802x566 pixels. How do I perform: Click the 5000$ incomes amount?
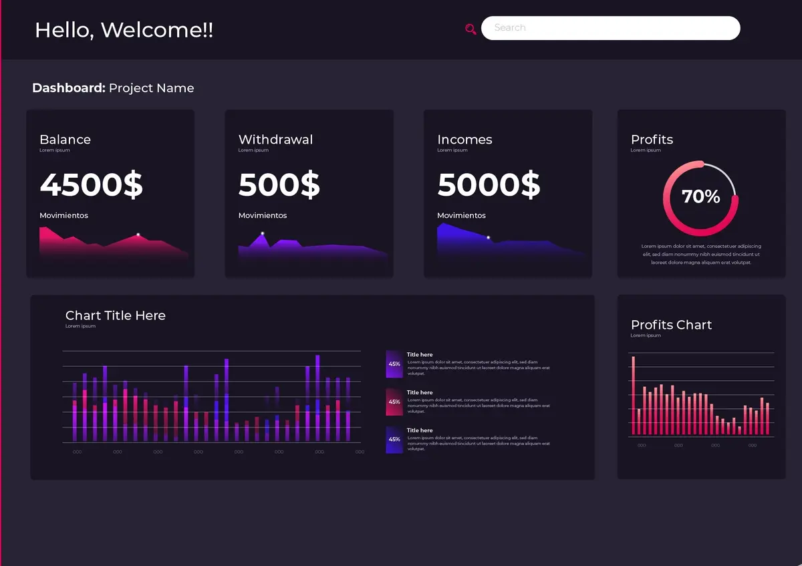489,184
